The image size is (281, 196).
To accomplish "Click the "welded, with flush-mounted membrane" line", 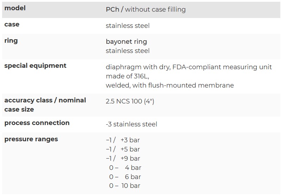I will (x=169, y=85).
